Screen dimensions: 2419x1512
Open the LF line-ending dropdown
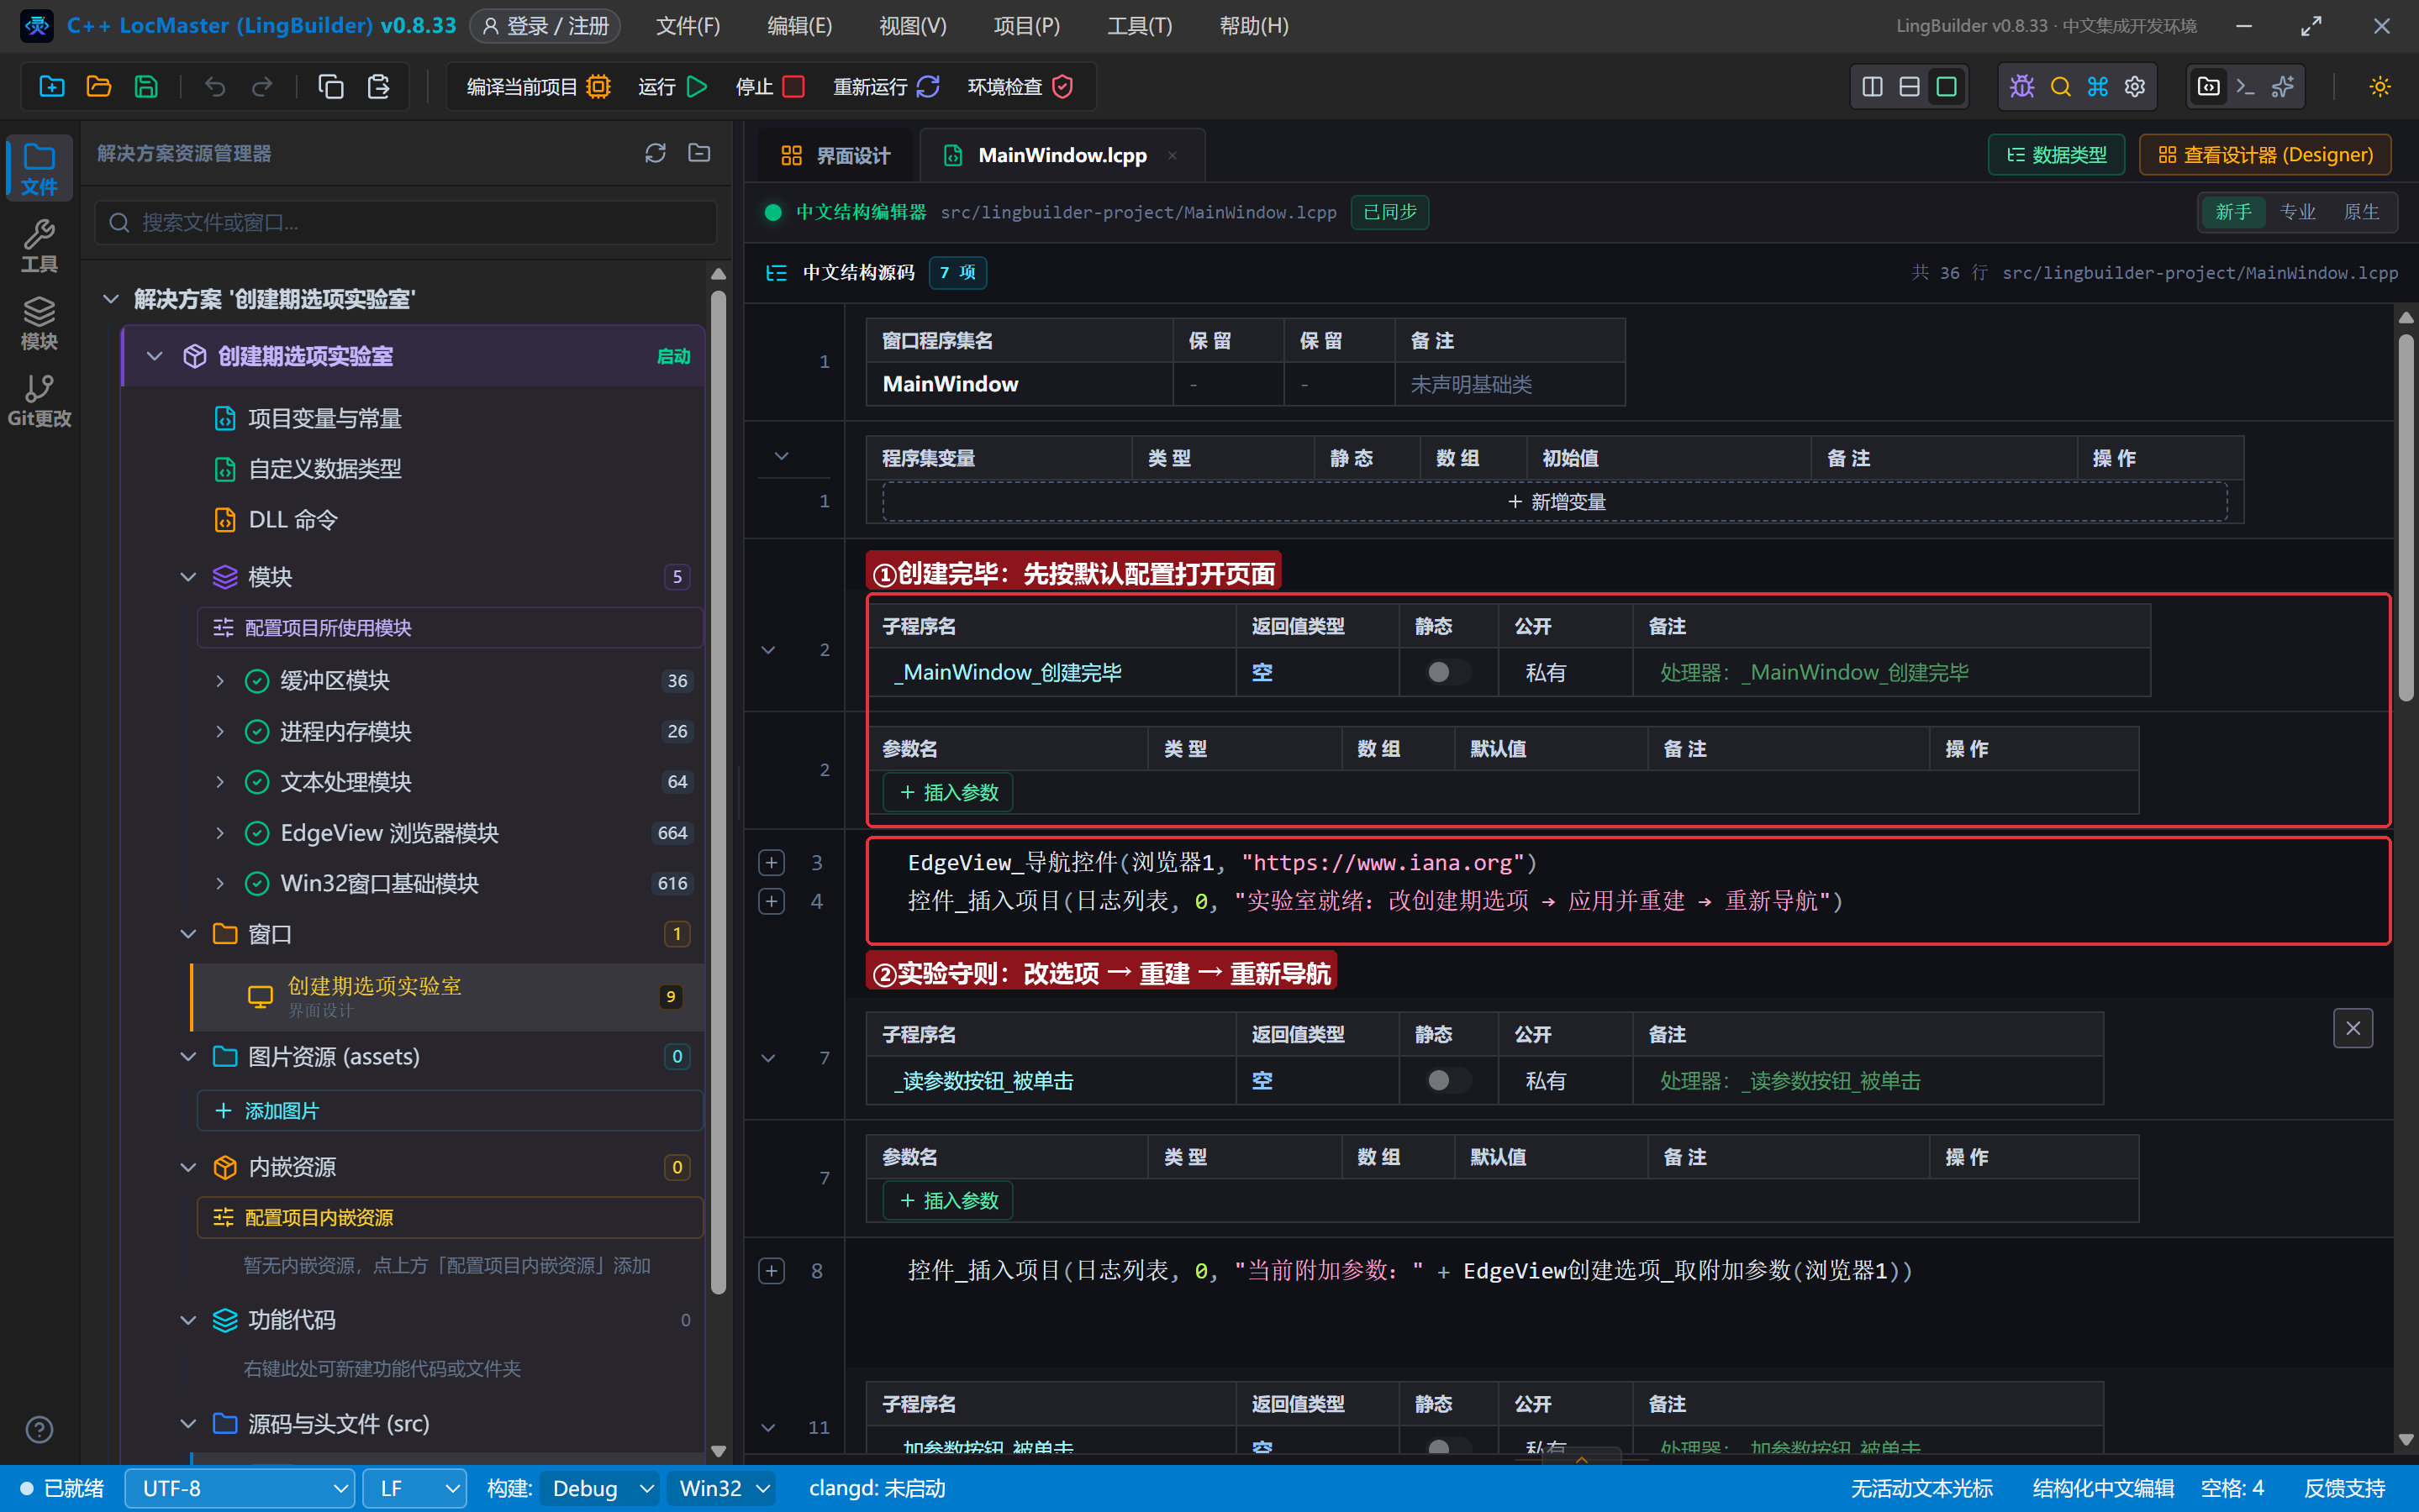[x=415, y=1488]
